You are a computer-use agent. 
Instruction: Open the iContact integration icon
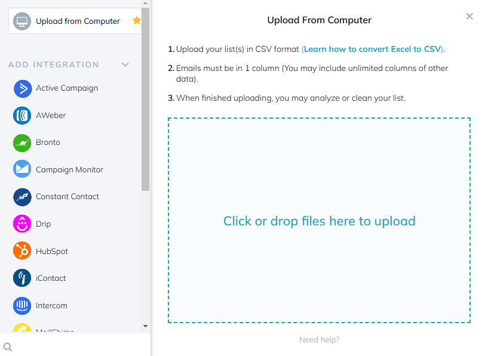click(22, 278)
